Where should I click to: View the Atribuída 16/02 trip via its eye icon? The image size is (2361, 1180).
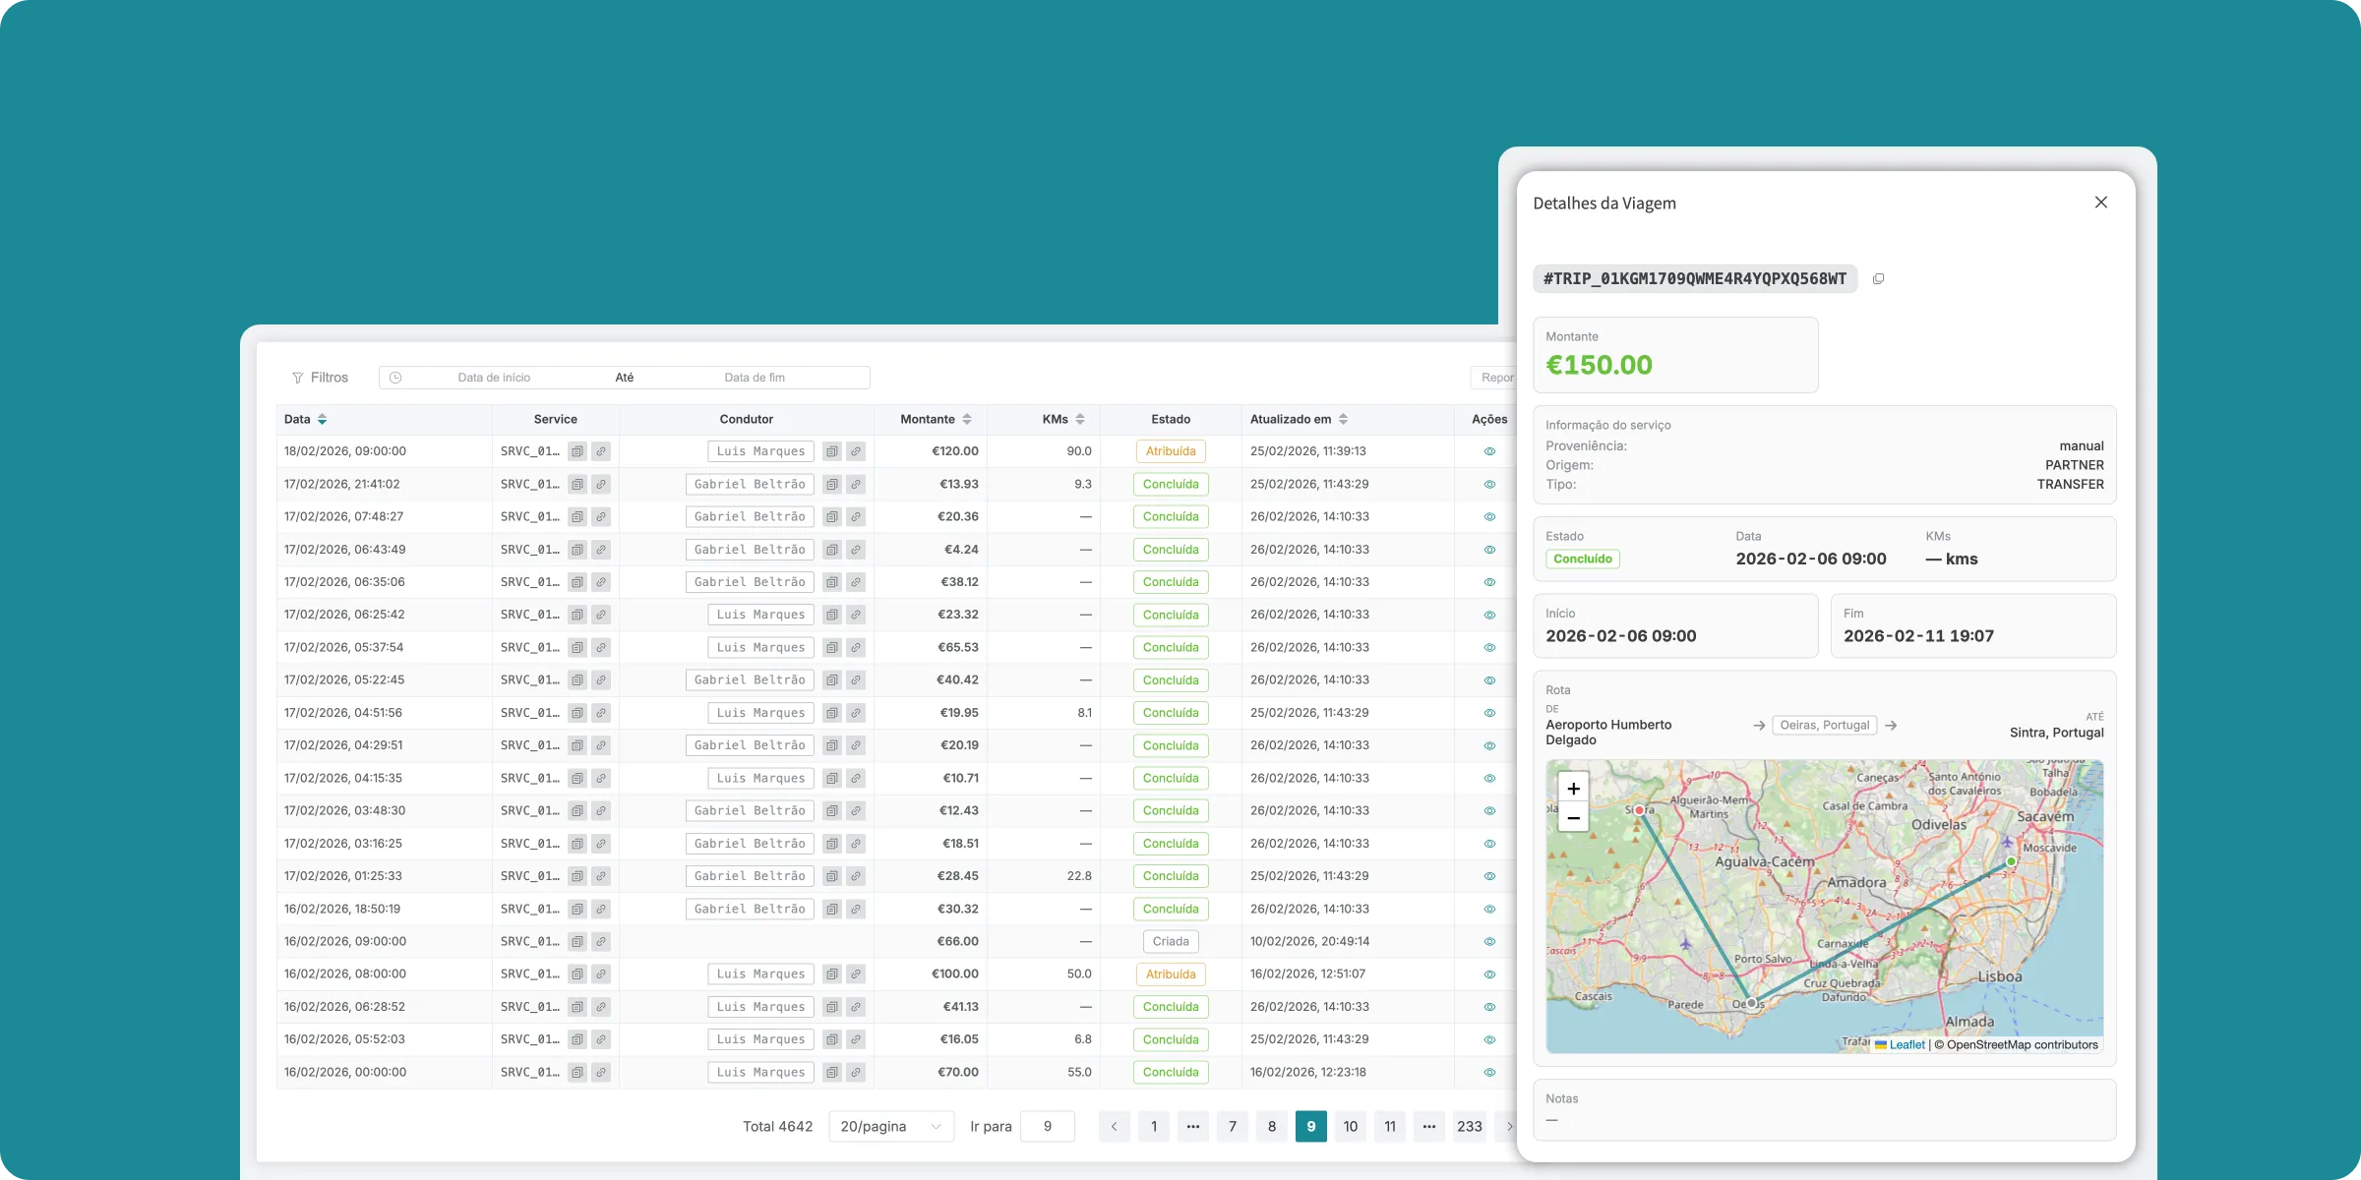1489,973
